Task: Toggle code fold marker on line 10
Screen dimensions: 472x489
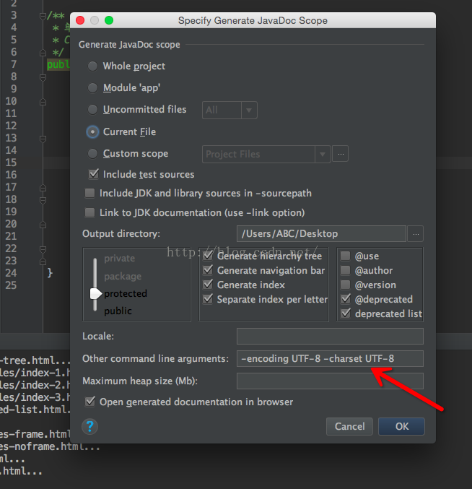Action: (x=43, y=102)
